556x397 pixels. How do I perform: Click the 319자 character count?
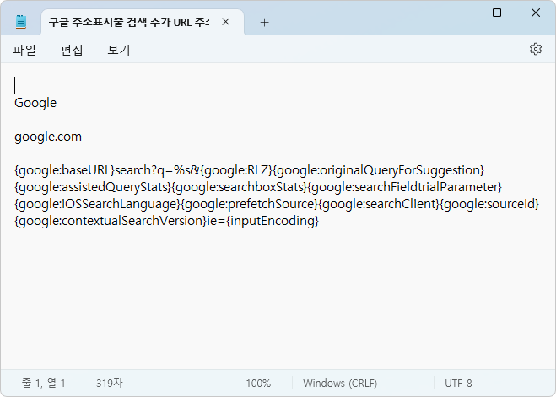[109, 384]
